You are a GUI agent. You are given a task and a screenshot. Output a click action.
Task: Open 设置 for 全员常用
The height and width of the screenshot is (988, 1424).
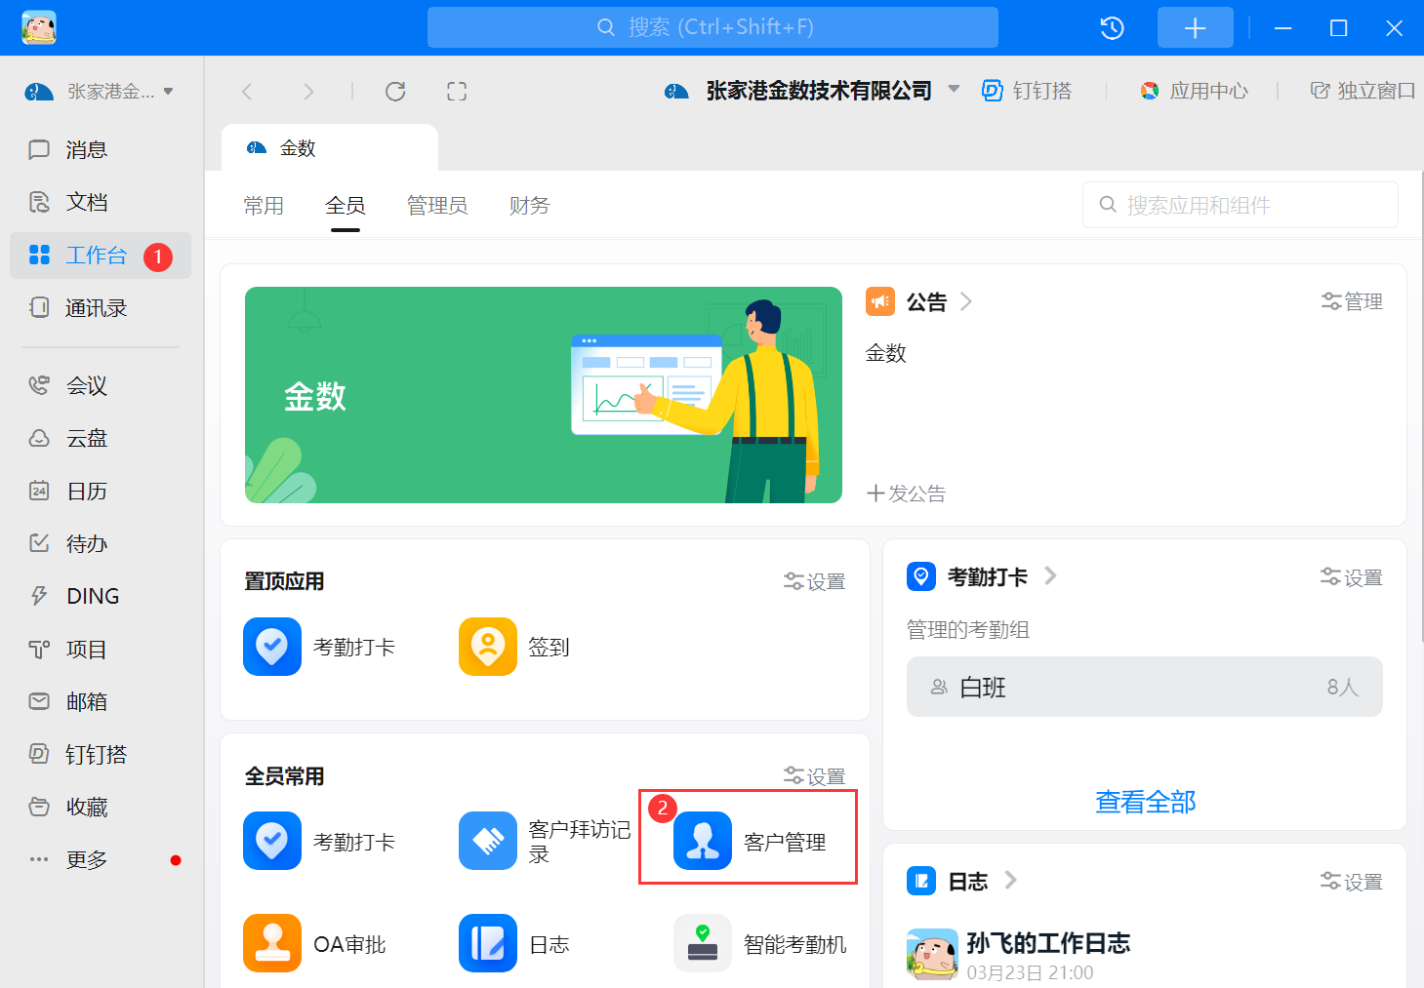[x=815, y=776]
